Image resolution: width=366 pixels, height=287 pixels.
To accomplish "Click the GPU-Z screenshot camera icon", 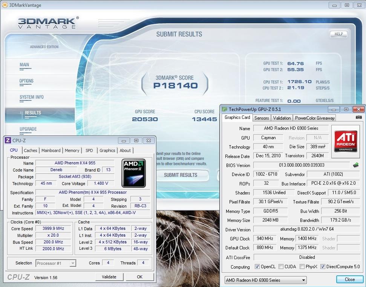I will (x=359, y=117).
